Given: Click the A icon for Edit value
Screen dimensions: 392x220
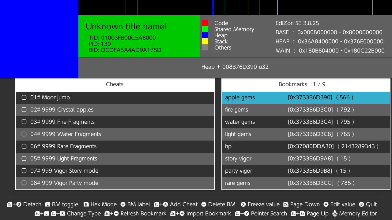Looking at the screenshot, I should click(326, 204).
